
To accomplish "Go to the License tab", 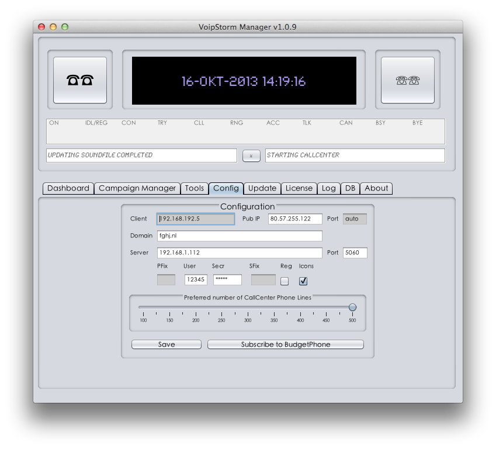I will coord(299,188).
